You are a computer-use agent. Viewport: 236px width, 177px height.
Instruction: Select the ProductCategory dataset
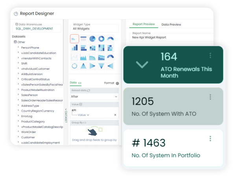(x=33, y=122)
